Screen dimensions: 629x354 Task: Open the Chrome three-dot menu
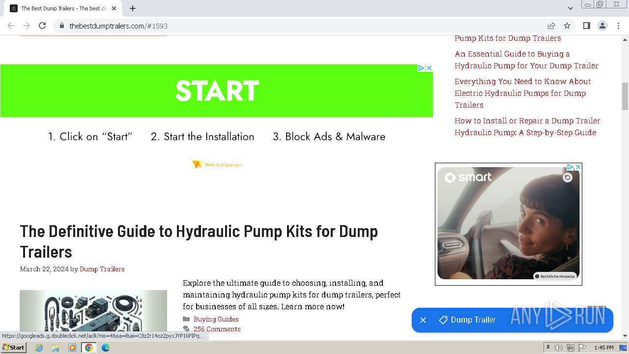tap(619, 26)
